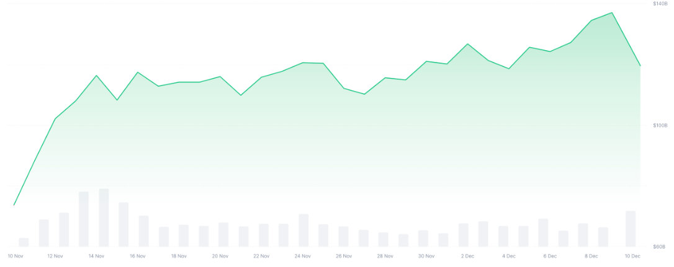The height and width of the screenshot is (267, 674).
Task: Select the 2 Dec date label
Action: pos(467,256)
